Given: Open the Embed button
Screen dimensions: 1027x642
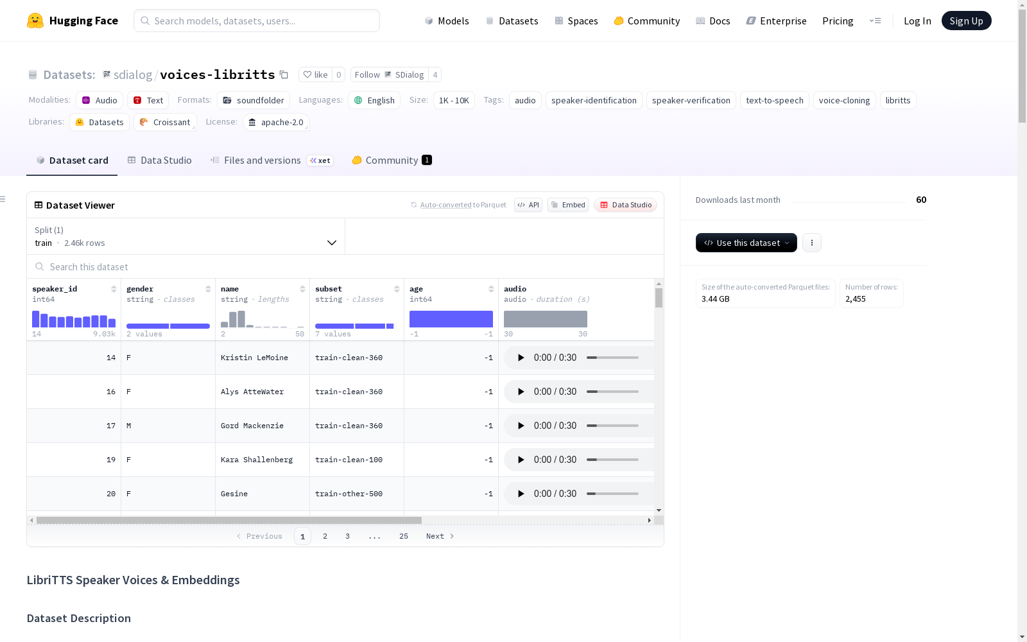Looking at the screenshot, I should [568, 205].
